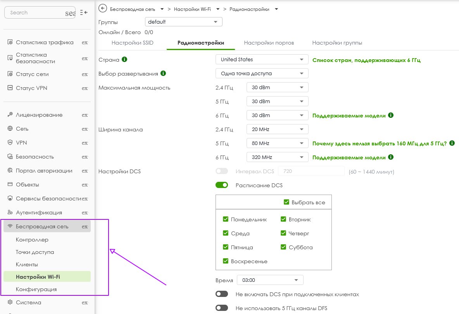Toggle Не использовать 5 ГГц каналы DFS
The height and width of the screenshot is (314, 459).
point(222,308)
